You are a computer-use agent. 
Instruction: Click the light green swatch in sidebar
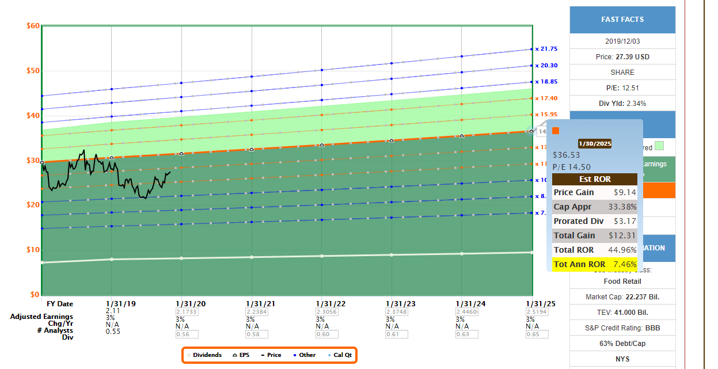click(x=660, y=146)
